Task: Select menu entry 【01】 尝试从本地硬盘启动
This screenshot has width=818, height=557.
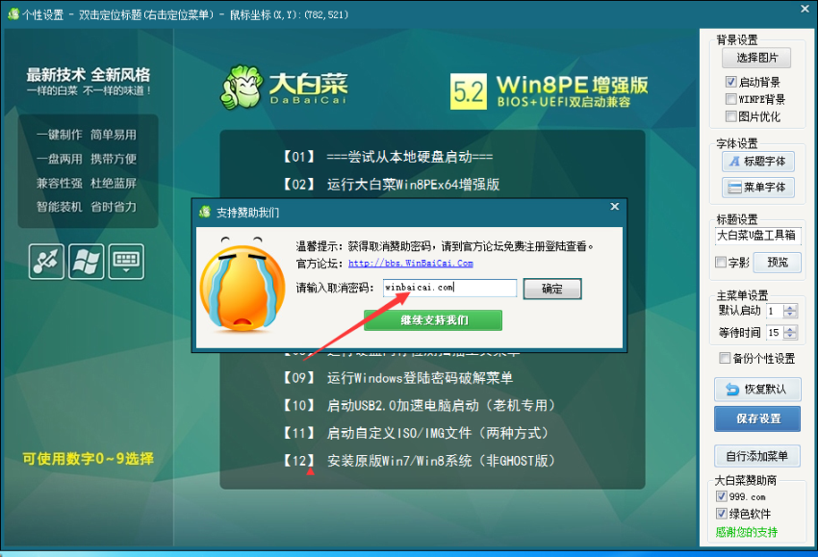Action: (x=388, y=157)
